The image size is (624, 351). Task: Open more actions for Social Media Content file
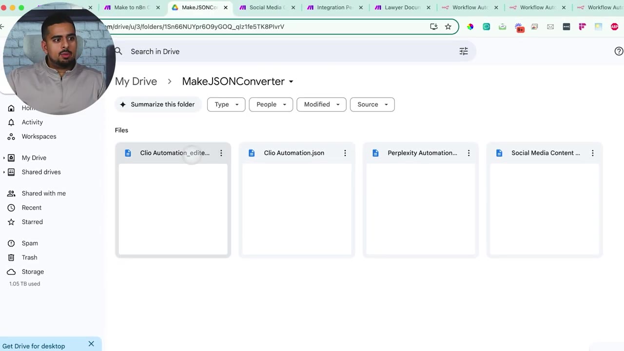click(592, 153)
